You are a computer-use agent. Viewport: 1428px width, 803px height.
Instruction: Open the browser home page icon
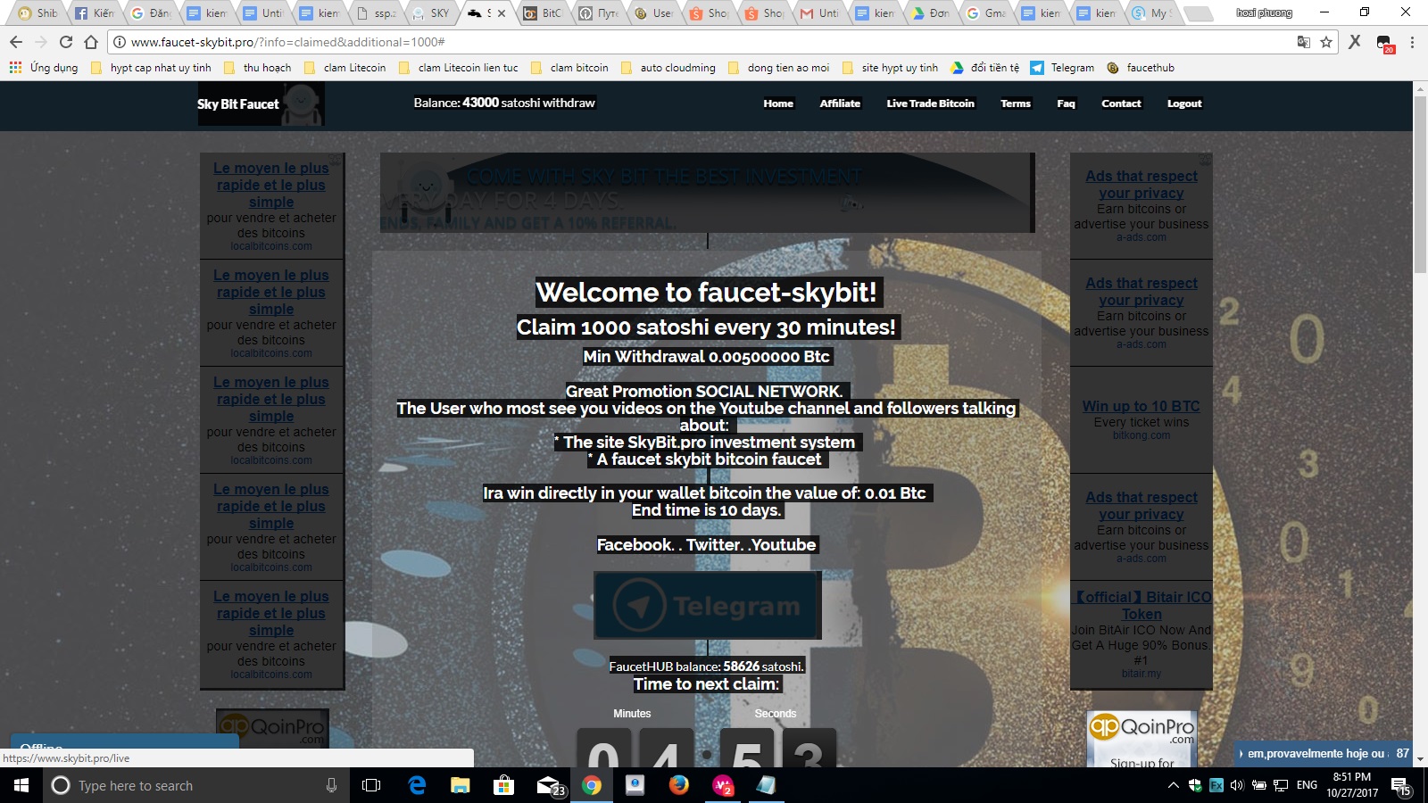[91, 42]
